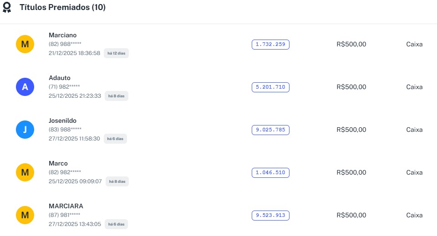The height and width of the screenshot is (236, 437).
Task: Open the Marciano winner name
Action: click(x=62, y=35)
